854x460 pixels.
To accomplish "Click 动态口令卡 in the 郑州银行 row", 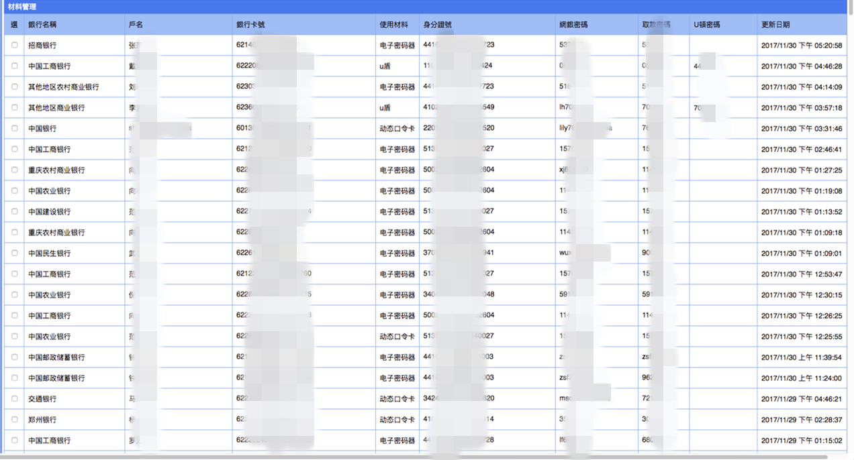I will click(x=397, y=420).
